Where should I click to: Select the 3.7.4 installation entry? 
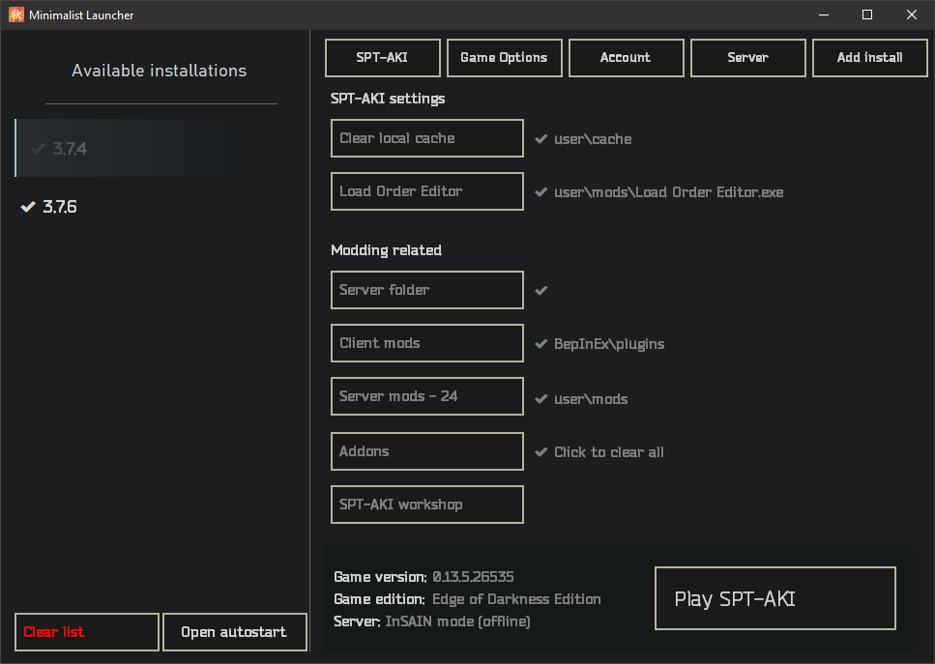[70, 149]
